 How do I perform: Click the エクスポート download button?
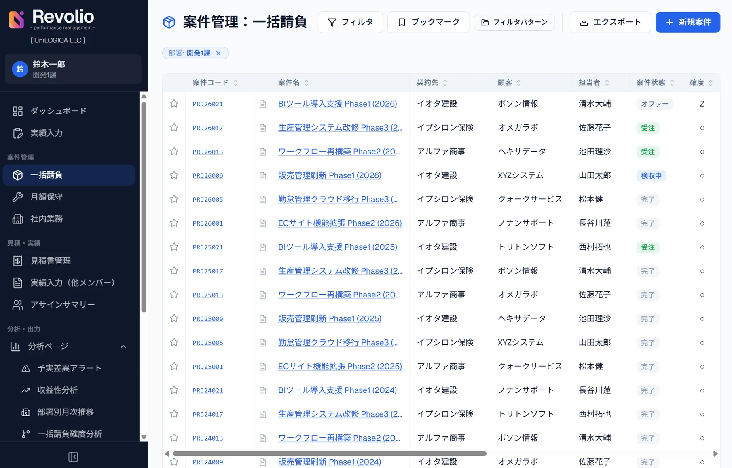pos(610,22)
